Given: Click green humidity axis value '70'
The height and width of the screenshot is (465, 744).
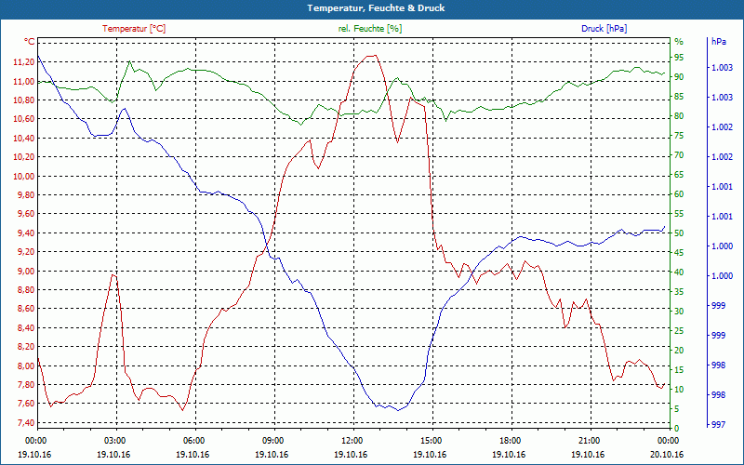Looking at the screenshot, I should (x=679, y=155).
